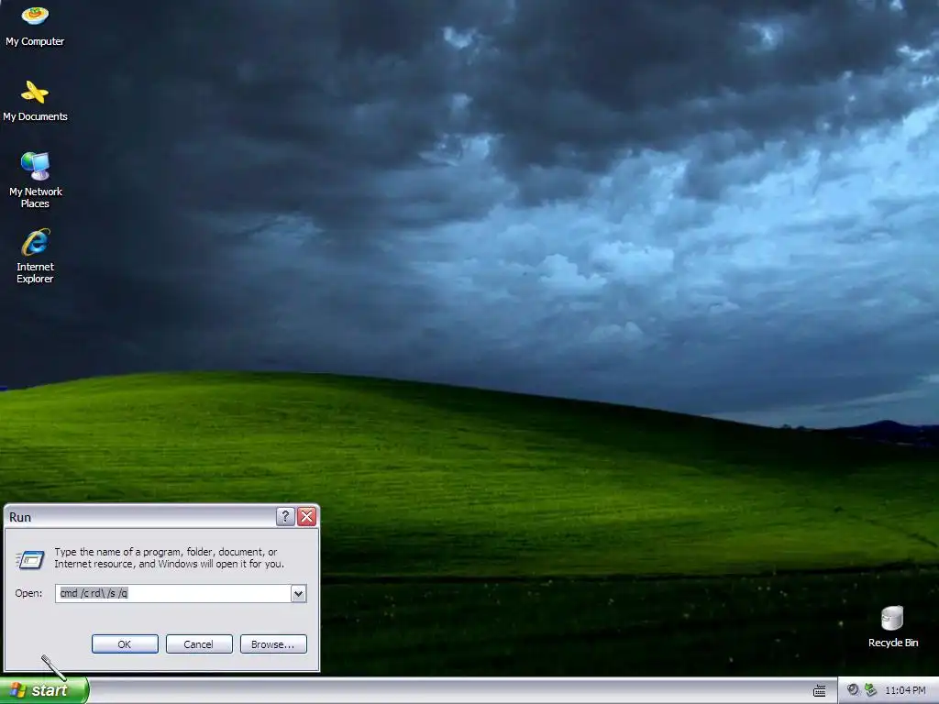Screen dimensions: 939x704
Task: Click the help question mark in Run dialog
Action: point(285,517)
